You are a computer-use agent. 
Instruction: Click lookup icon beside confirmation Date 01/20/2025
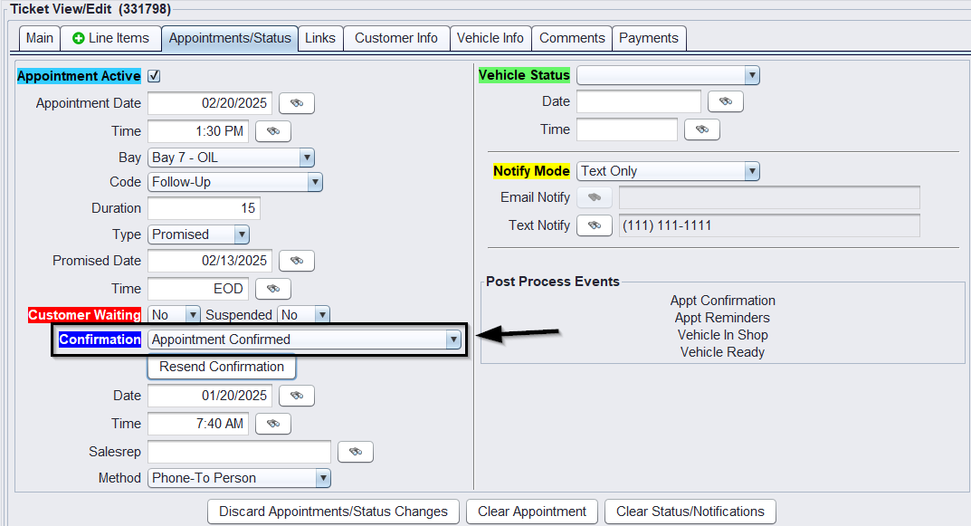point(296,396)
